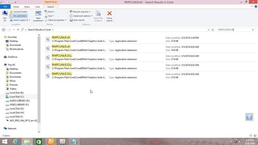This screenshot has height=145, width=258.
Task: Click Open file location button
Action: pos(98,16)
